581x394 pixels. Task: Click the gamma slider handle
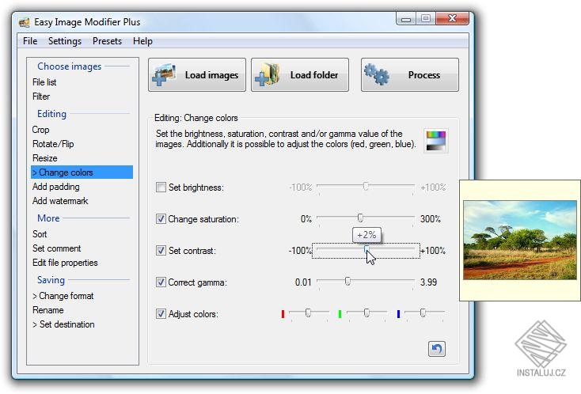pos(347,281)
